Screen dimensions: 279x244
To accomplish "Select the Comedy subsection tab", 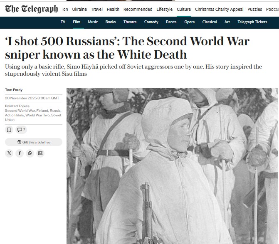I will (151, 22).
